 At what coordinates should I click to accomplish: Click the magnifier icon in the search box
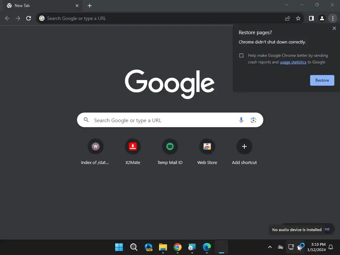[86, 120]
